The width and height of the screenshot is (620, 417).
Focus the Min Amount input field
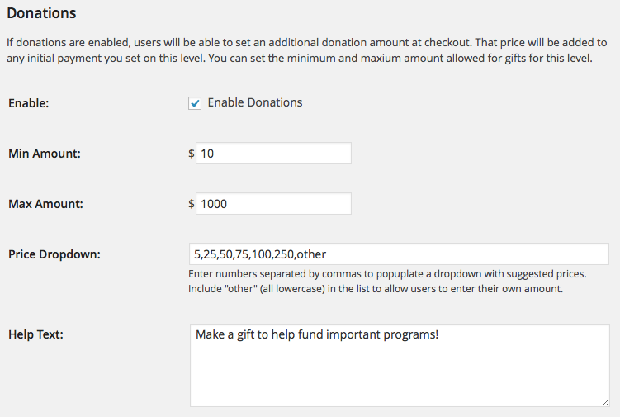[x=273, y=153]
